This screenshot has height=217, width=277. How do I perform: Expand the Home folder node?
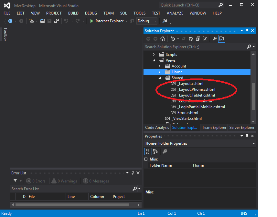(x=160, y=72)
